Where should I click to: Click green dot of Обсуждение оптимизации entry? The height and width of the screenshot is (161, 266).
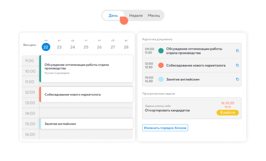click(x=161, y=51)
